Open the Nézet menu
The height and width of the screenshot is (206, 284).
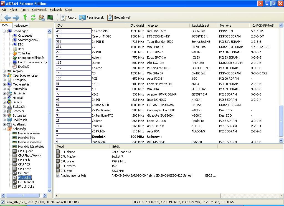(13, 10)
